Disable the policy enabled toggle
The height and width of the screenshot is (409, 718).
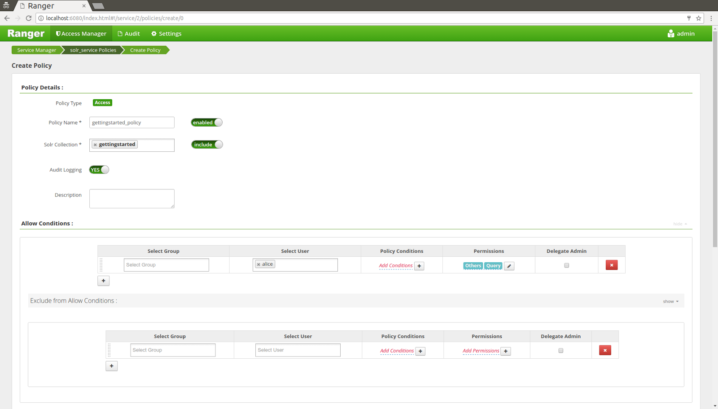pos(206,122)
